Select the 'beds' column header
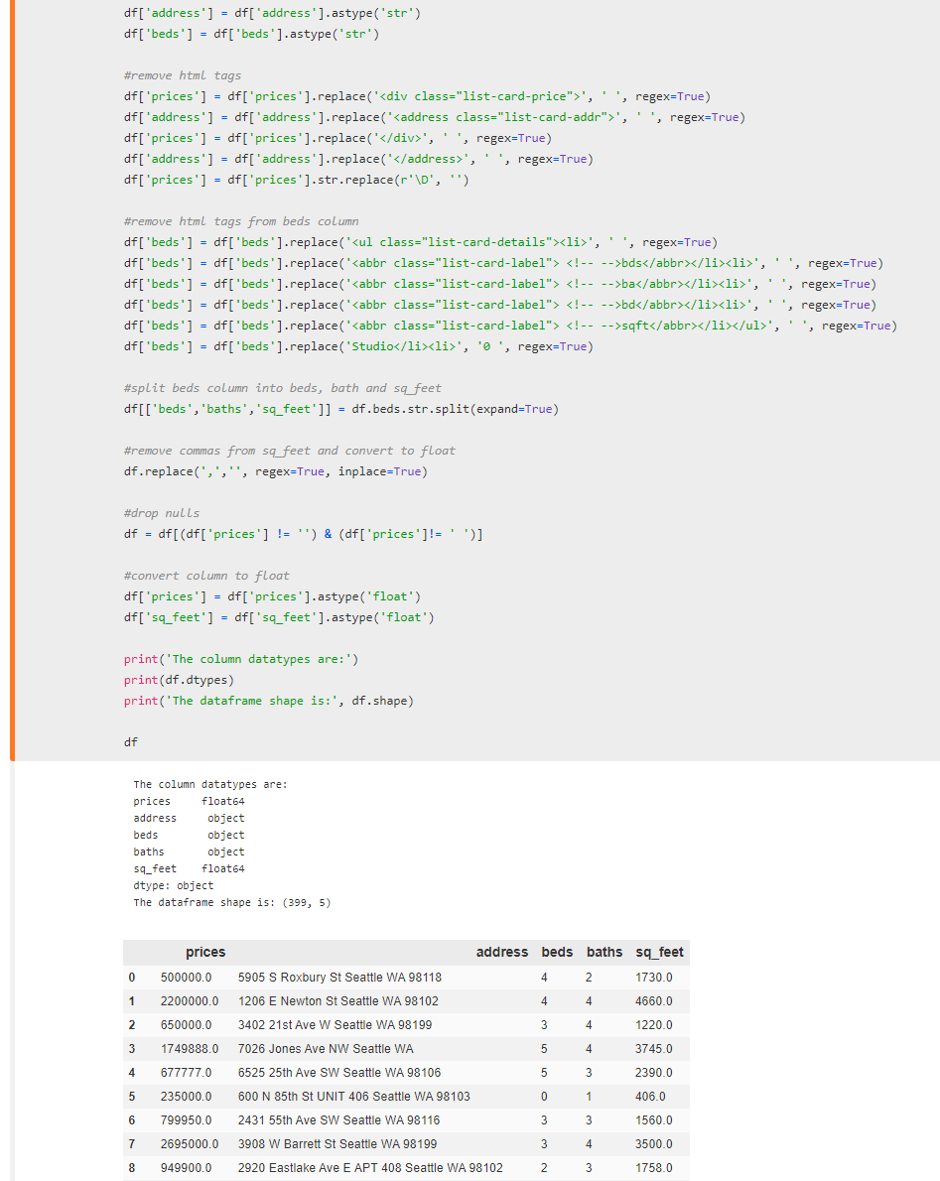 pos(557,952)
